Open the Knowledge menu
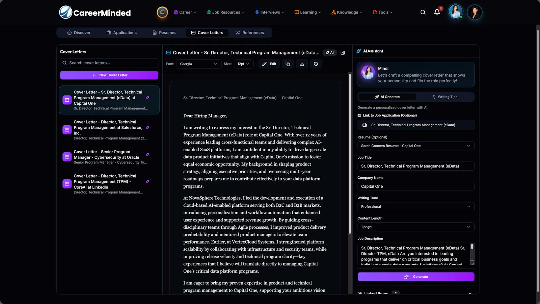 [x=347, y=12]
